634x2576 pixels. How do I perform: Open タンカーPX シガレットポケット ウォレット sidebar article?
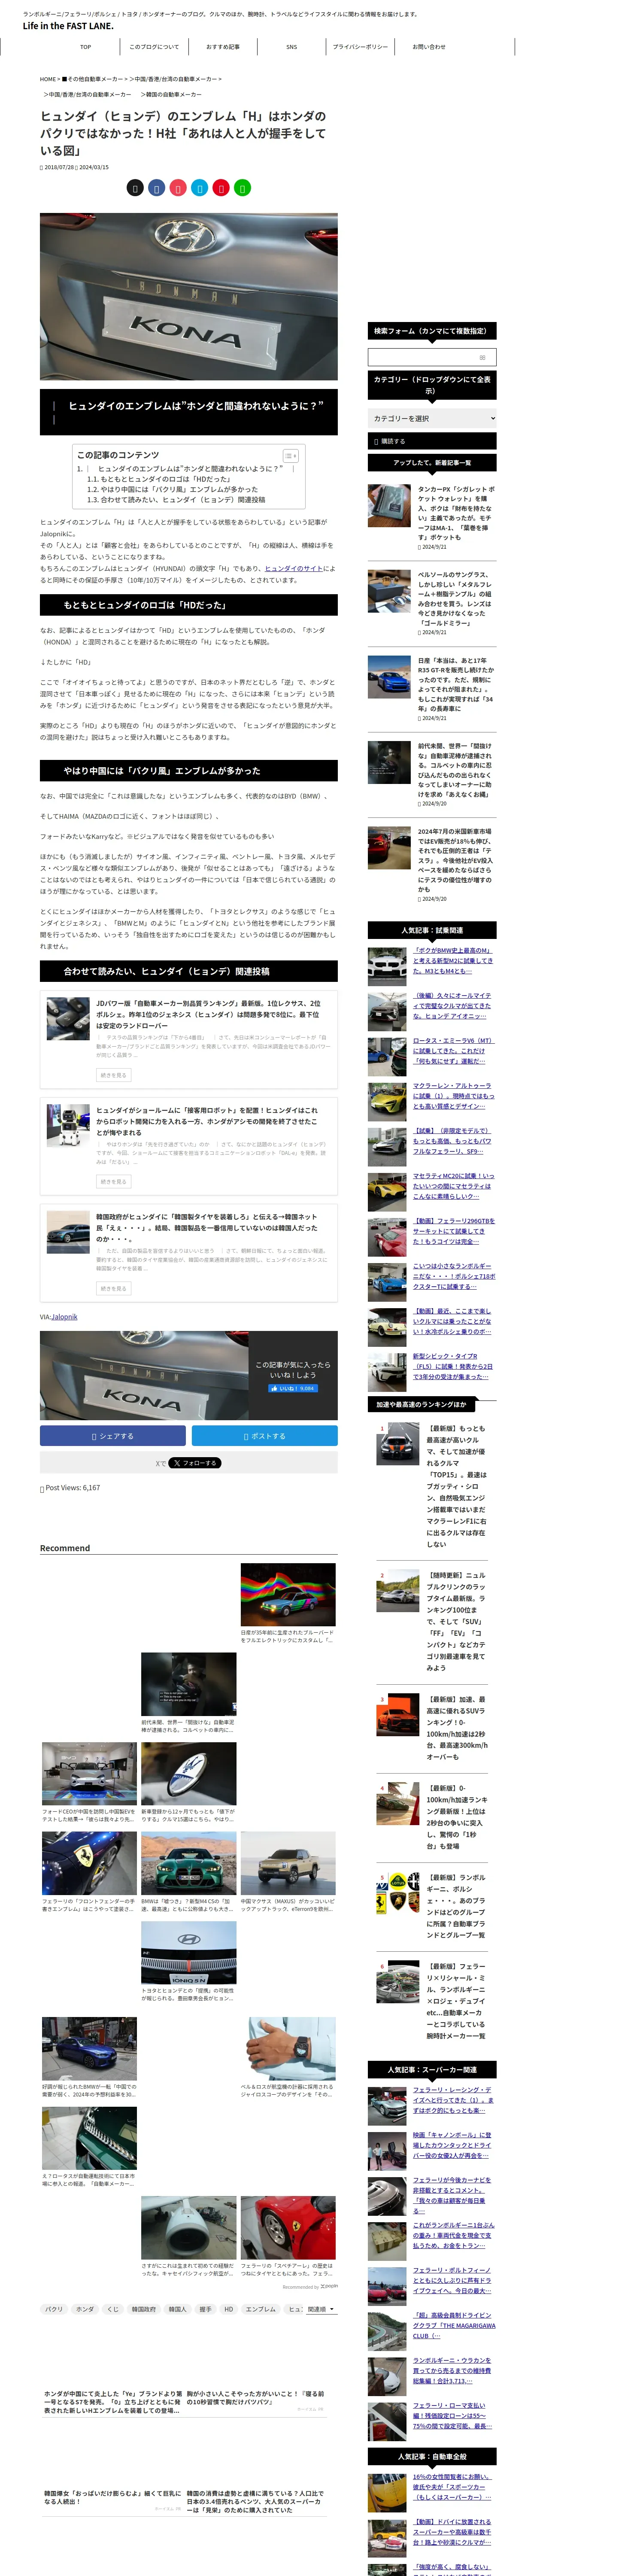tap(455, 513)
